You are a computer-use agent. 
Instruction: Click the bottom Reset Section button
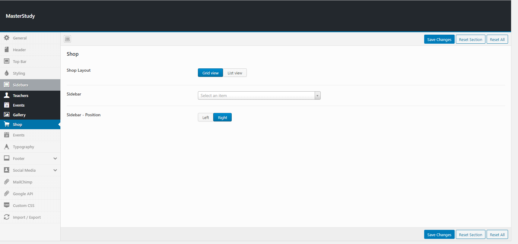pos(470,235)
